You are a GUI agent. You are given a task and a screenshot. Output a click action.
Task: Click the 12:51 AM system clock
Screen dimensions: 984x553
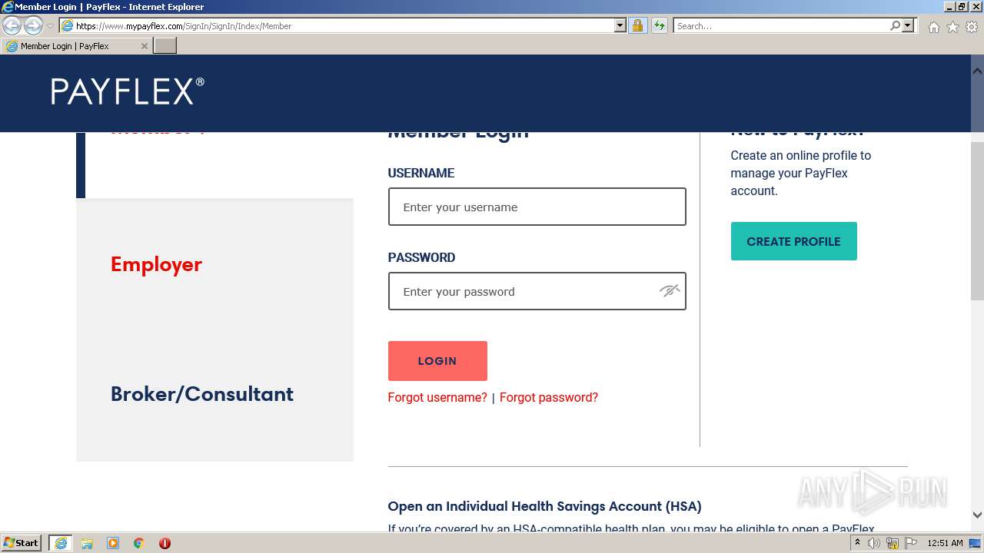tap(945, 543)
